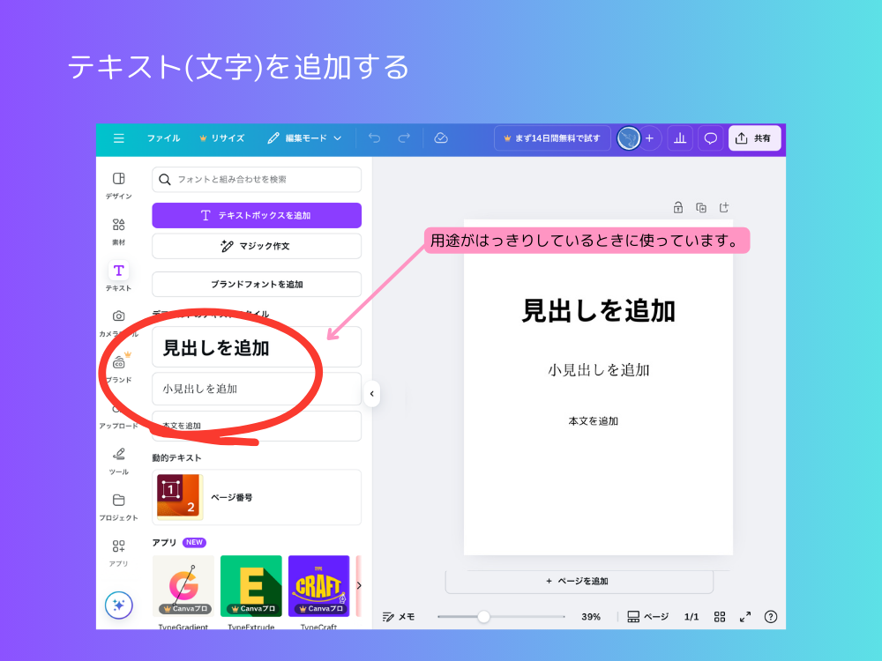Open the ファイル menu

coord(163,138)
